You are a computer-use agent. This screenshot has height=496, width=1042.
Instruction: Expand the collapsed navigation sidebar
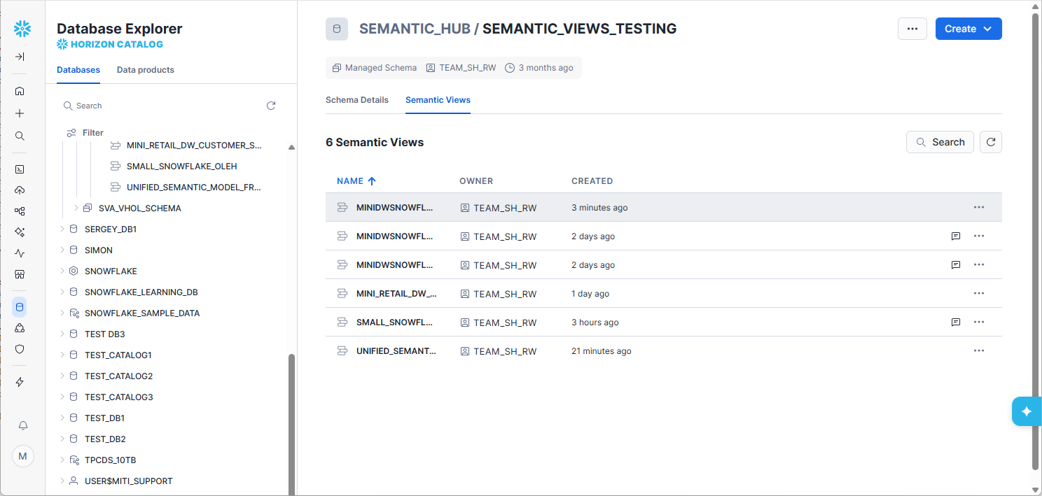coord(20,57)
